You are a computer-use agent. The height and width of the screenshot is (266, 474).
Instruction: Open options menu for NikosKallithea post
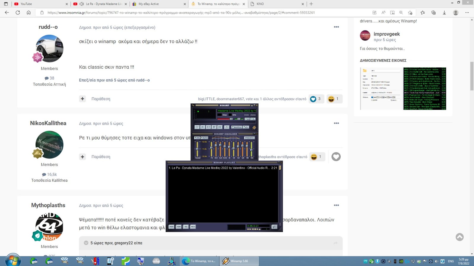click(x=336, y=123)
